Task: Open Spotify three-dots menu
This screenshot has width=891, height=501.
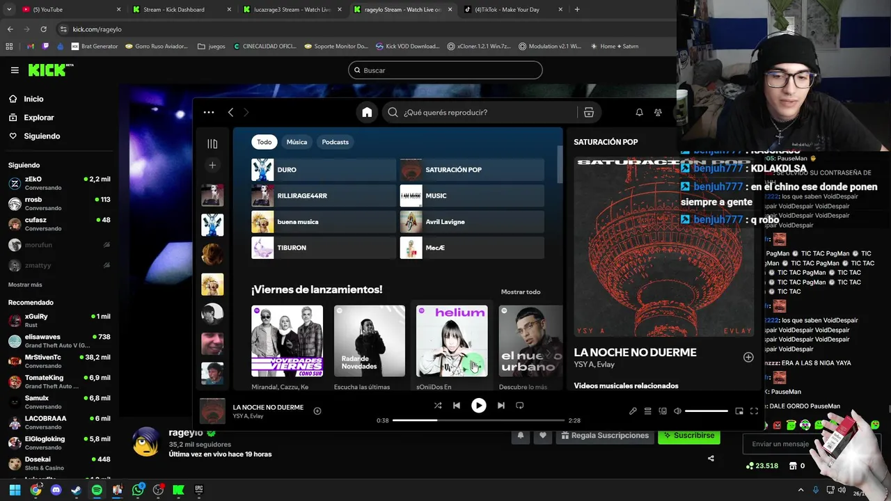Action: tap(209, 112)
